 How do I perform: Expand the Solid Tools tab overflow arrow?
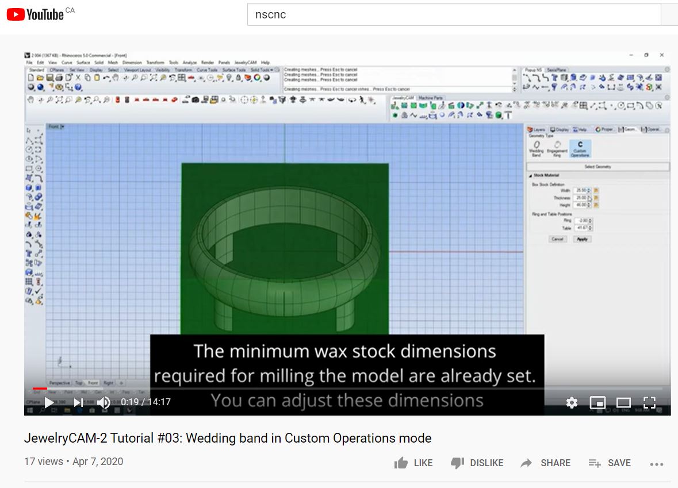pos(272,70)
